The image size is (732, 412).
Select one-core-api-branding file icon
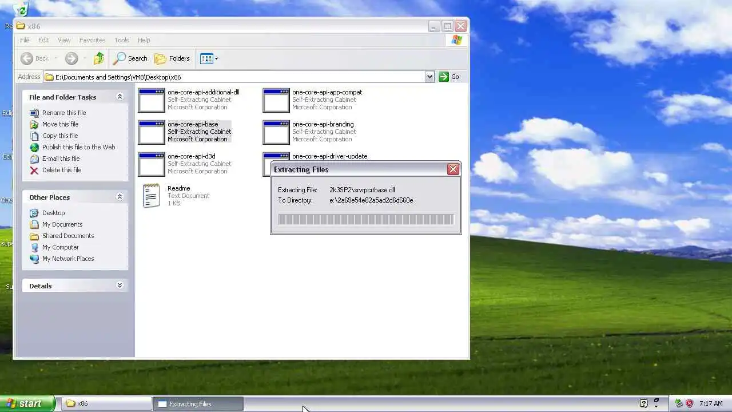[x=276, y=132]
